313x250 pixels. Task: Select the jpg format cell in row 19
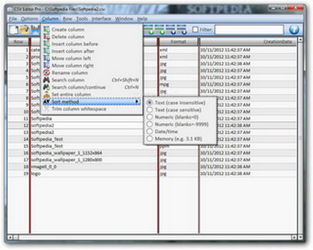(x=179, y=174)
